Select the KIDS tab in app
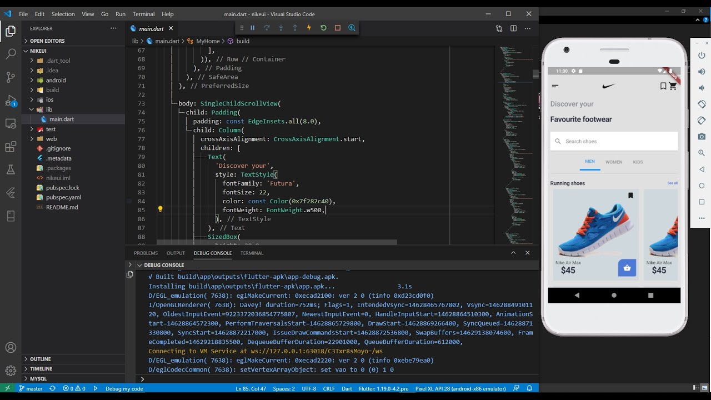 pyautogui.click(x=638, y=162)
